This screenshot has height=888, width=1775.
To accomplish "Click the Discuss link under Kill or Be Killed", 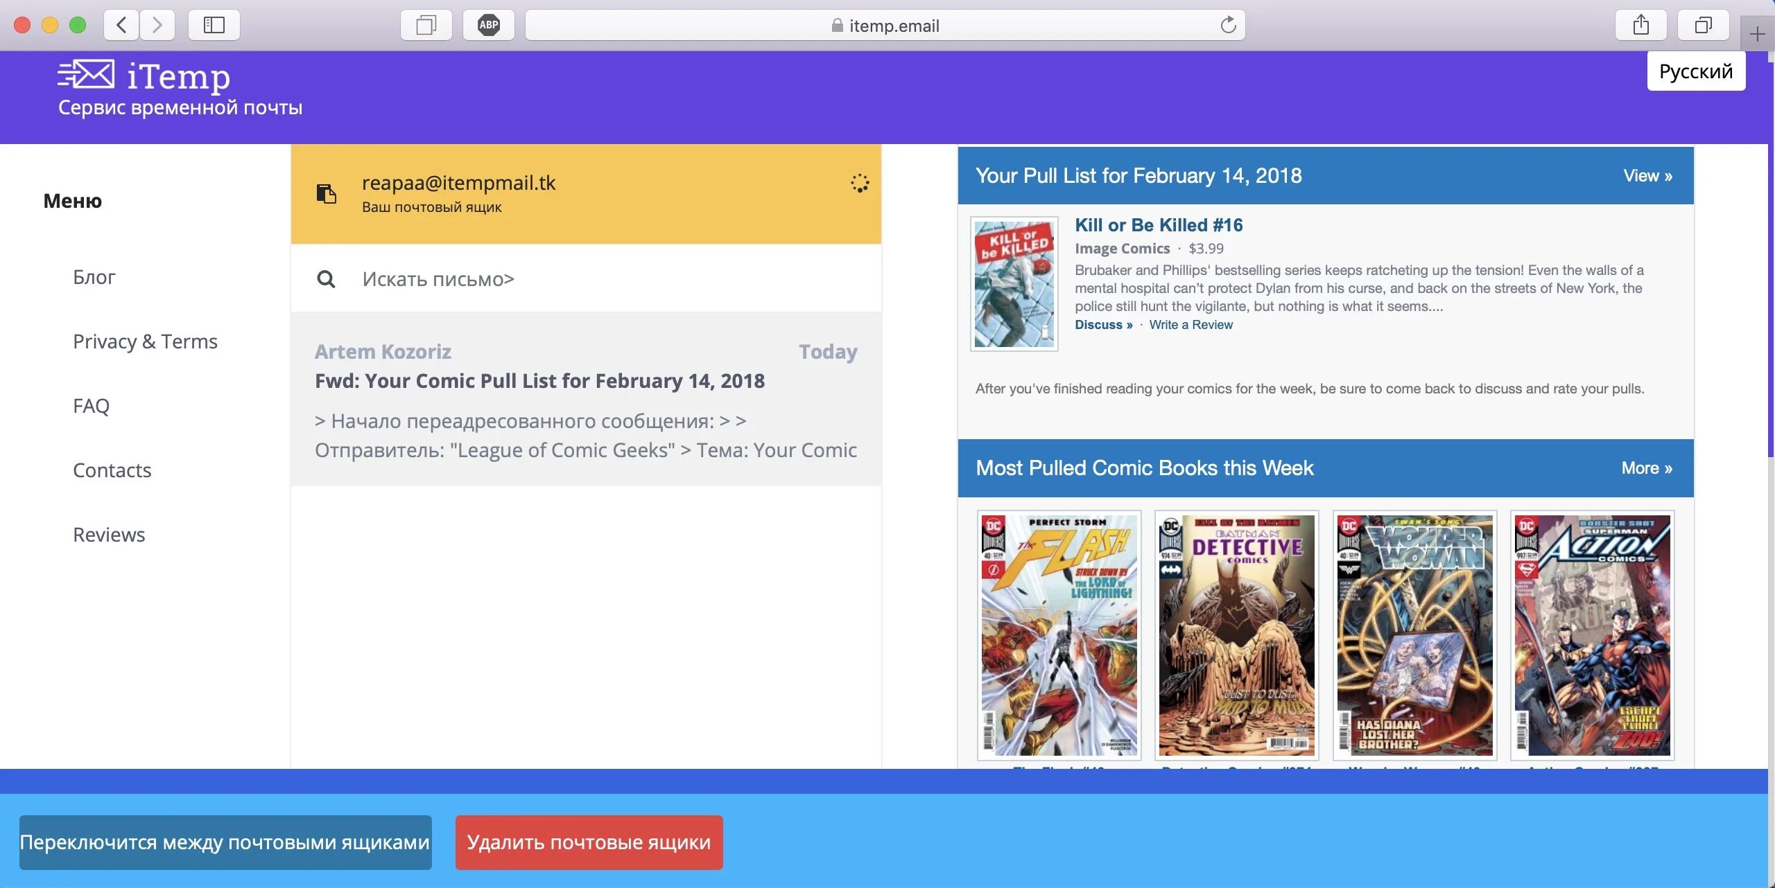I will point(1103,324).
